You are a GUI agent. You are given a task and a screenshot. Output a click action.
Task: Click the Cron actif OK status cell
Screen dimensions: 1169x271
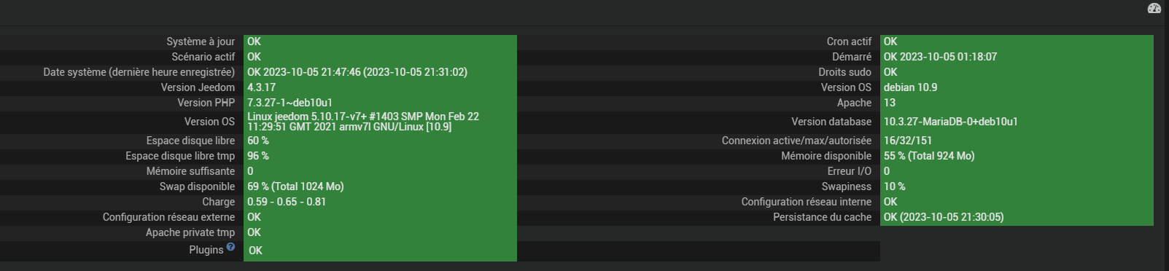coord(1017,42)
